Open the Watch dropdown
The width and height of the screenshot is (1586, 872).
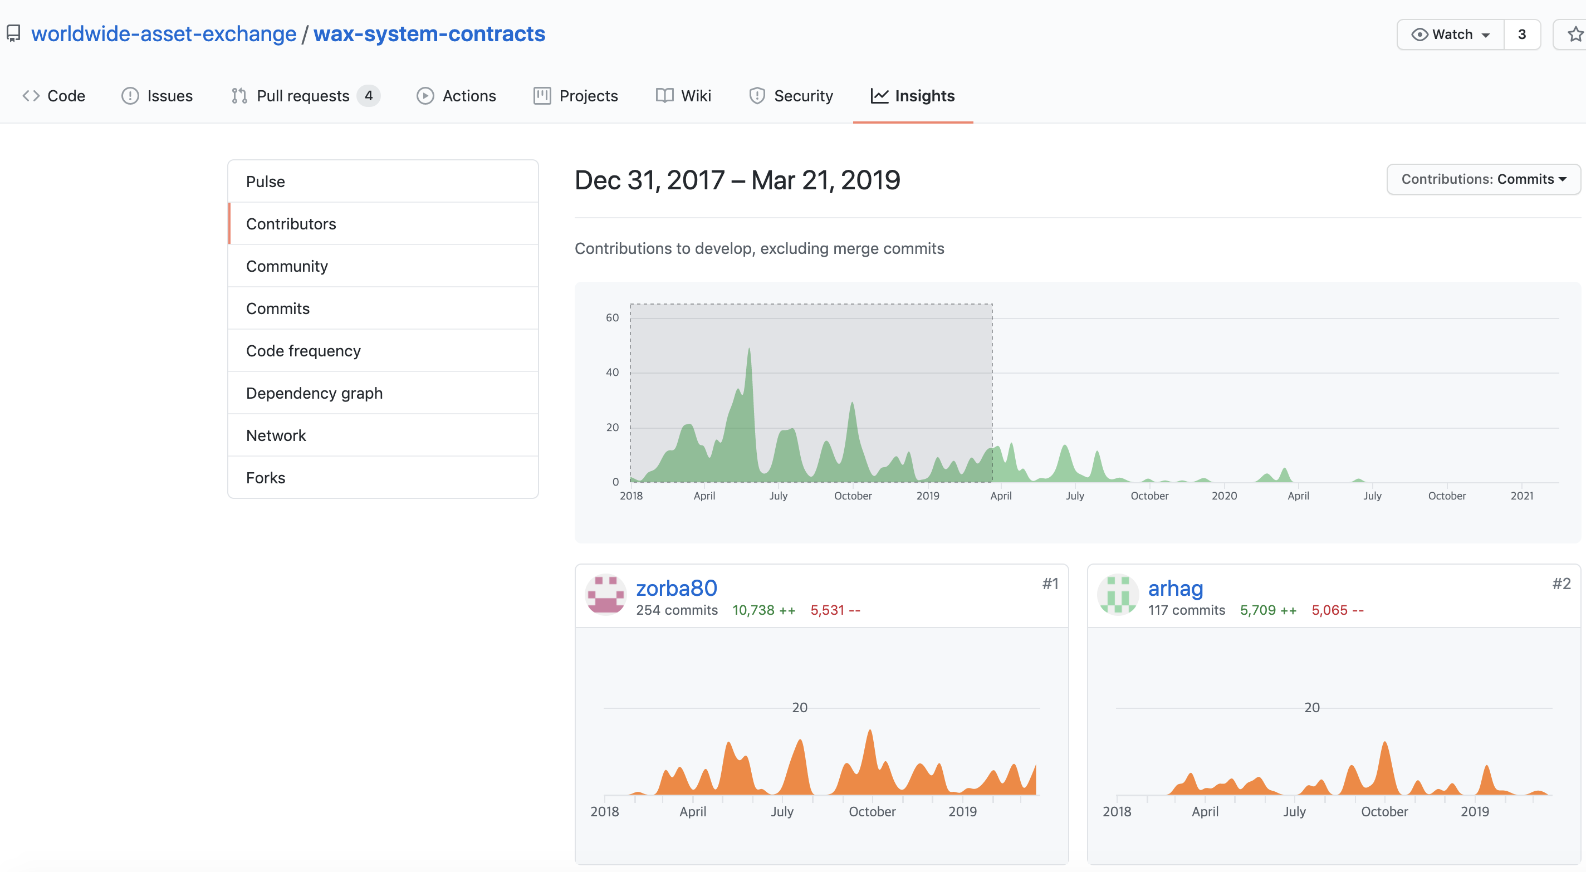click(1451, 35)
